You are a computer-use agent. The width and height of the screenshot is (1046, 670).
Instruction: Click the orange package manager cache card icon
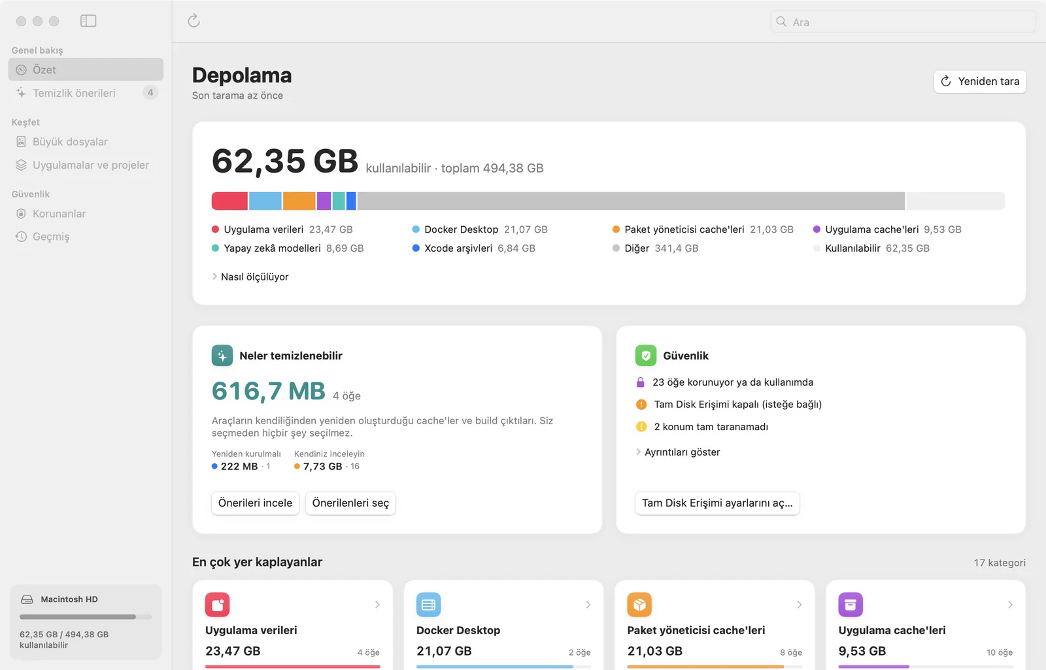(x=639, y=605)
